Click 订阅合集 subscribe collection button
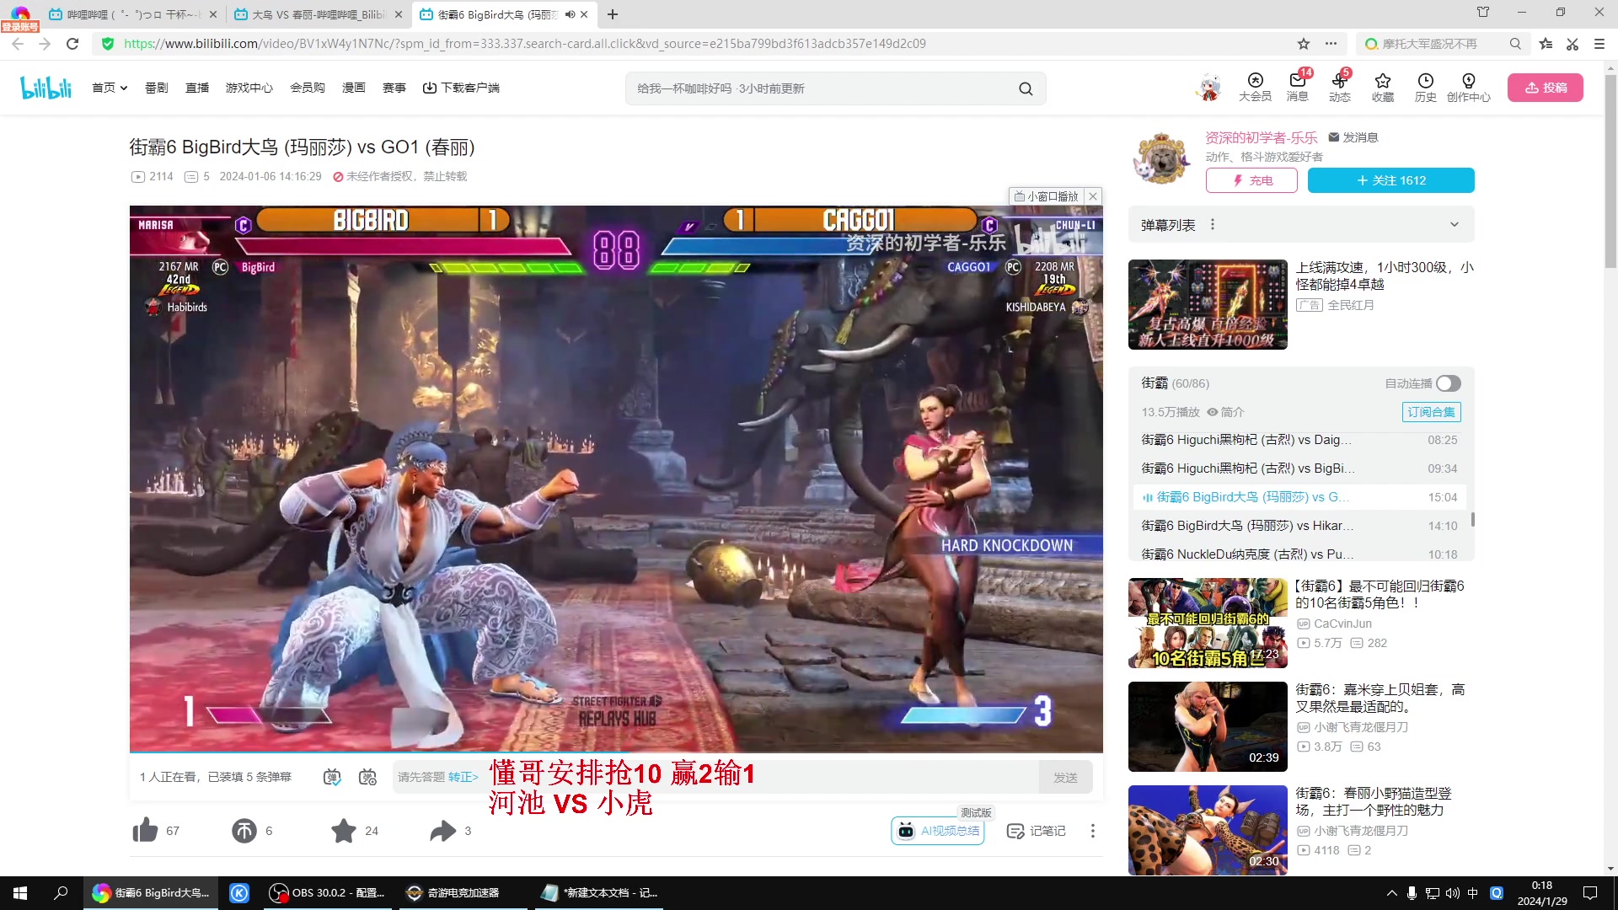 point(1431,412)
